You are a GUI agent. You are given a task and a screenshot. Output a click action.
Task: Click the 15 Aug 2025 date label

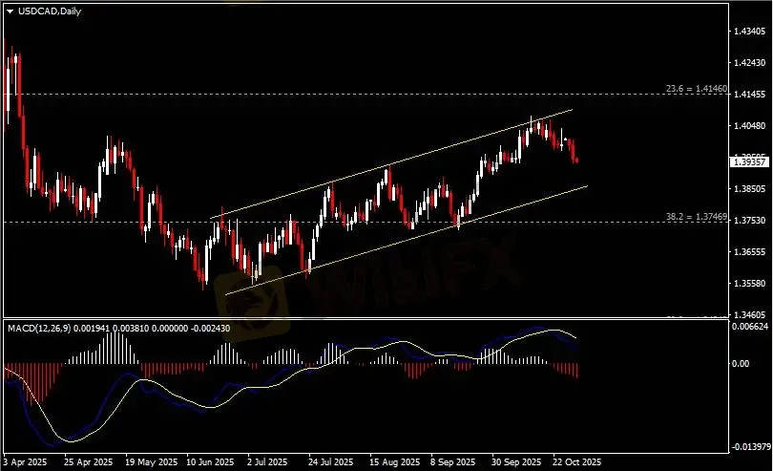tap(395, 462)
